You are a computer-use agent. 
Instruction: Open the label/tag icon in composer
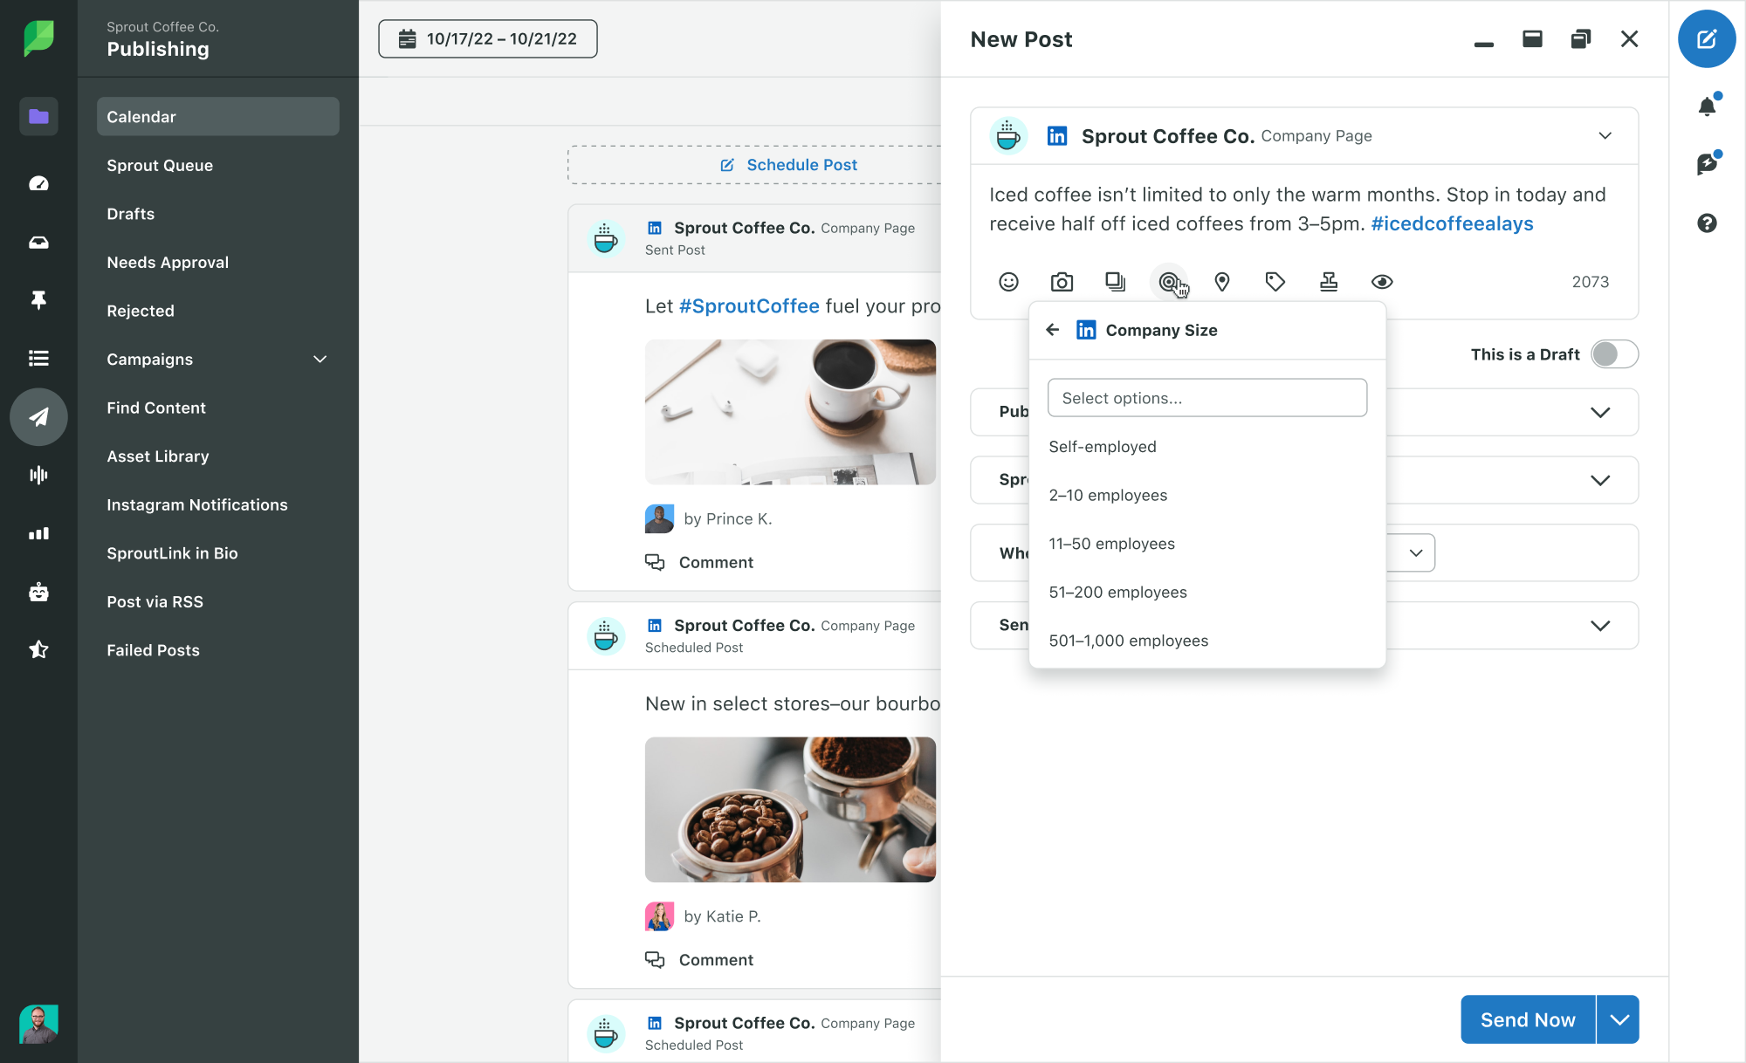click(1275, 282)
